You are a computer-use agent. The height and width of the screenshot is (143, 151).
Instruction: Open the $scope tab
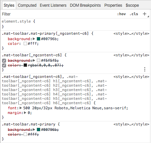coord(132,5)
